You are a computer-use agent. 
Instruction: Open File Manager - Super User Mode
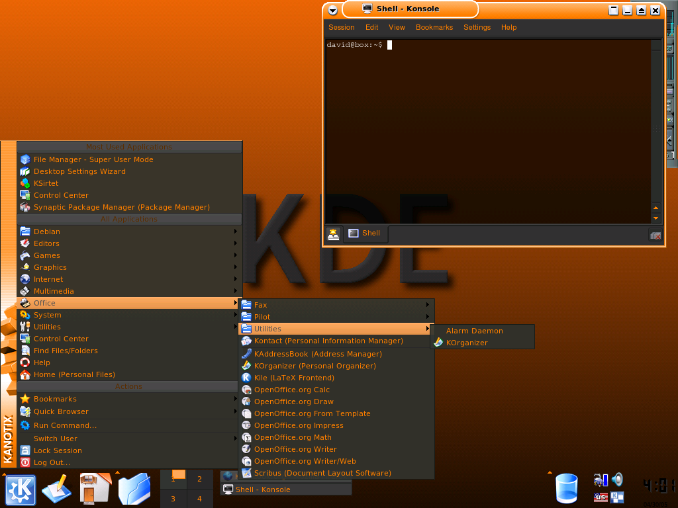click(129, 159)
